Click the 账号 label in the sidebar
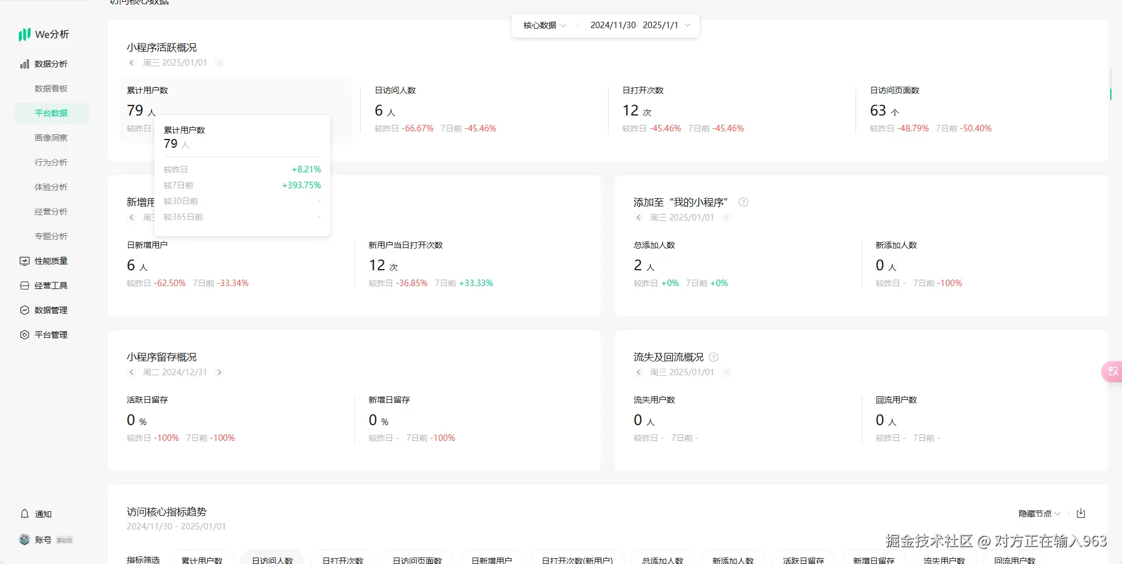This screenshot has height=564, width=1122. point(43,540)
